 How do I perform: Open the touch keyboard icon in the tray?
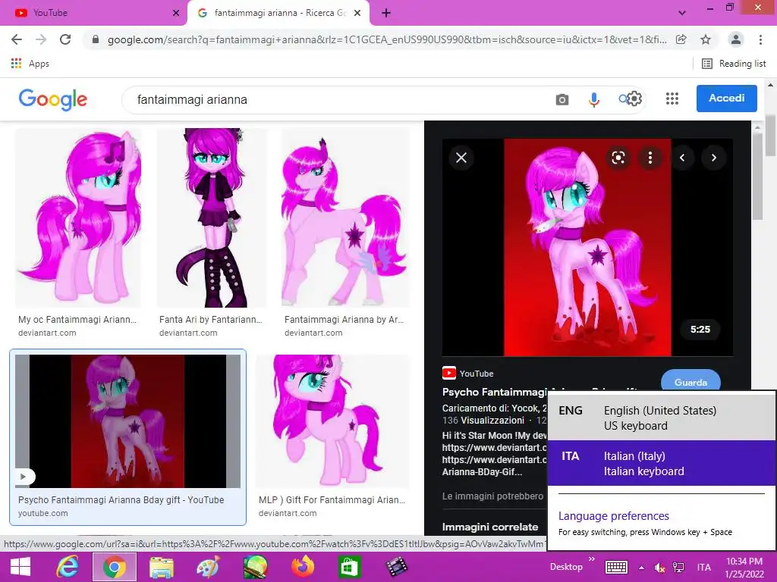(x=616, y=567)
